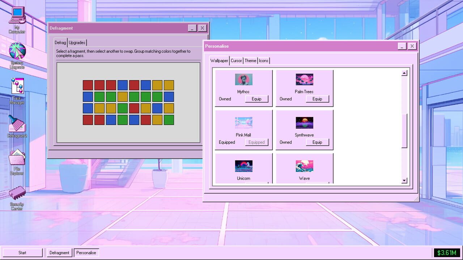
Task: Click the $3.61M money display
Action: (447, 253)
